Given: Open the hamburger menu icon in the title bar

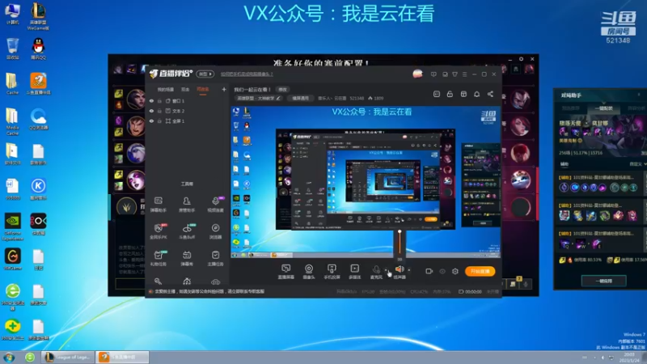Looking at the screenshot, I should click(x=464, y=74).
